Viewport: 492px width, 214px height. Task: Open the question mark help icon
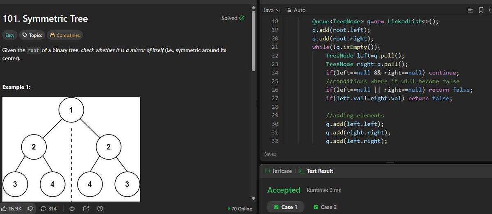[100, 209]
